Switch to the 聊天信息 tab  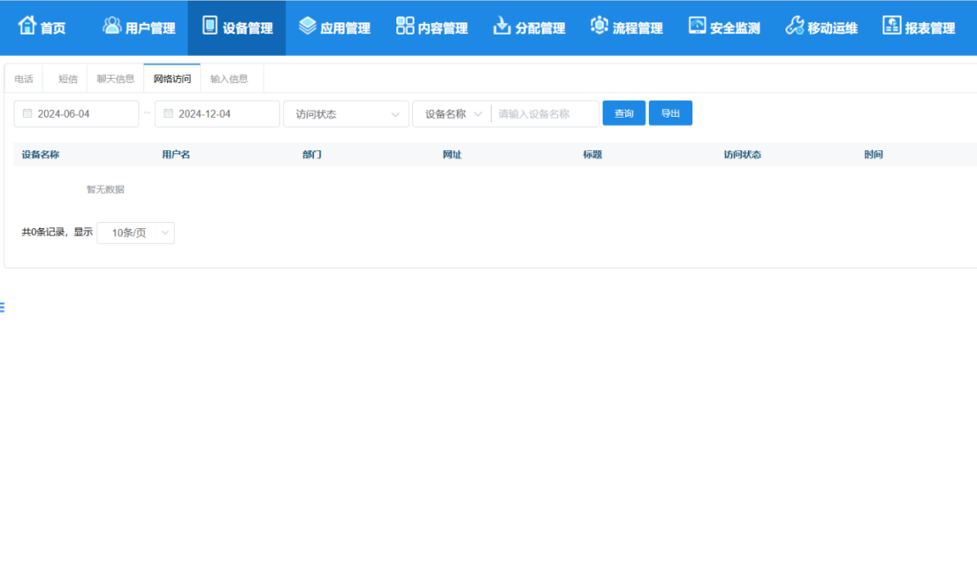point(115,79)
